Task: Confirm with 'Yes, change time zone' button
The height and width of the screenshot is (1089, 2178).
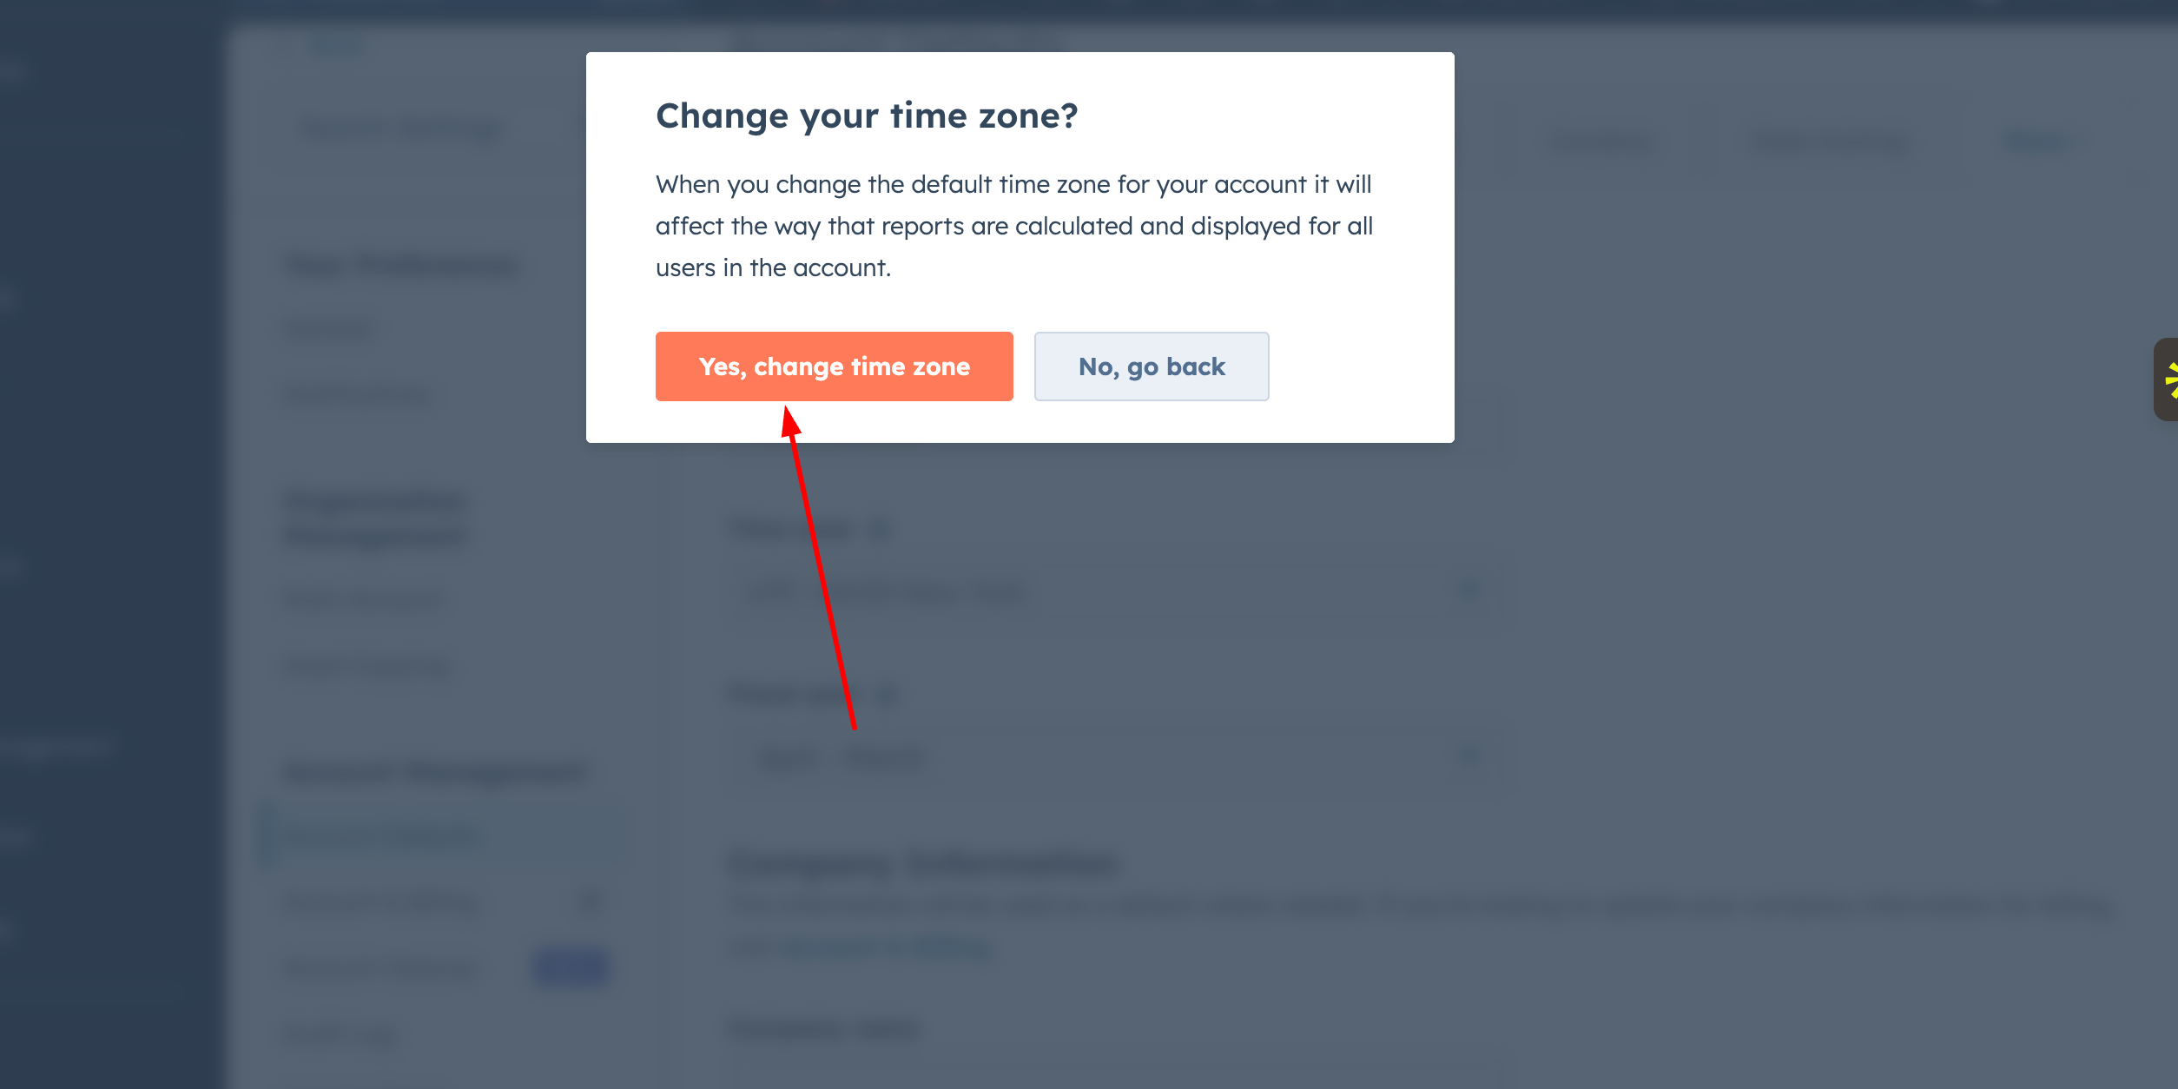Action: [834, 366]
